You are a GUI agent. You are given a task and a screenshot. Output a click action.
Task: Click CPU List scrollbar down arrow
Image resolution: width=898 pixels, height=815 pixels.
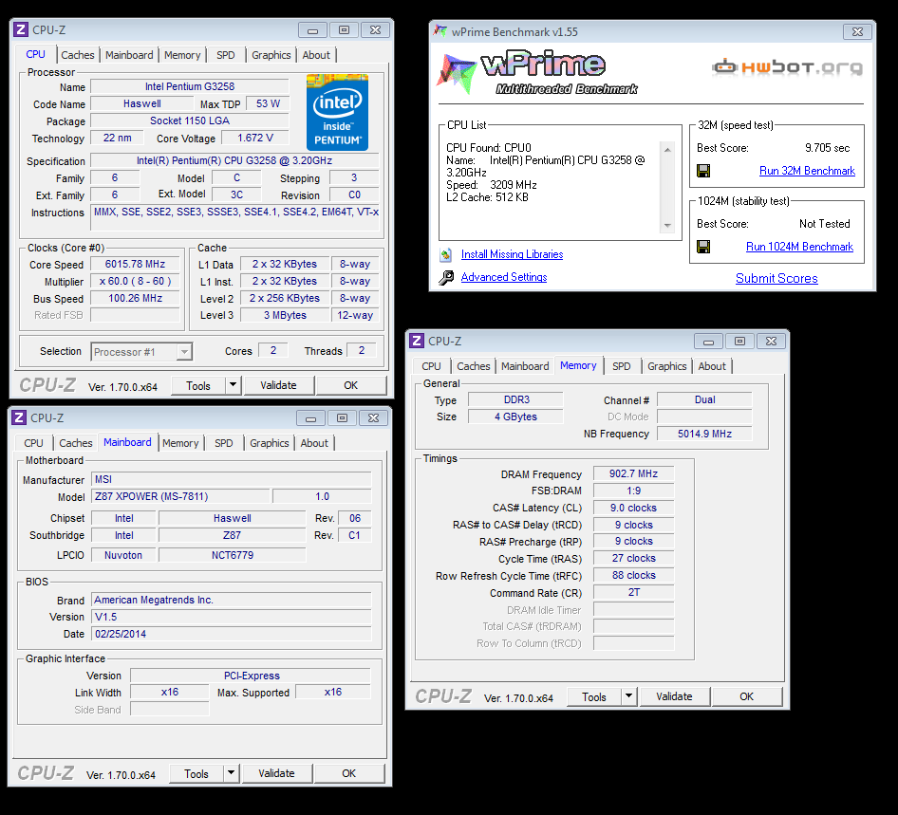tap(667, 226)
